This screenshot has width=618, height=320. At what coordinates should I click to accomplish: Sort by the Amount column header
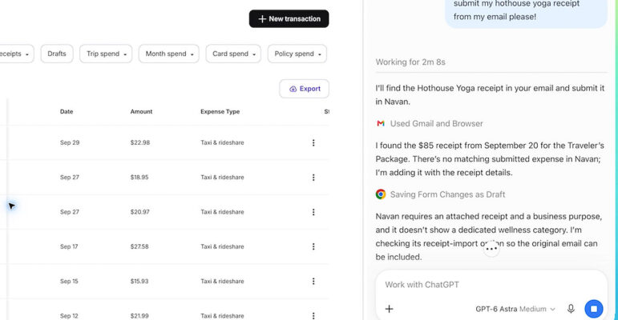pyautogui.click(x=141, y=112)
